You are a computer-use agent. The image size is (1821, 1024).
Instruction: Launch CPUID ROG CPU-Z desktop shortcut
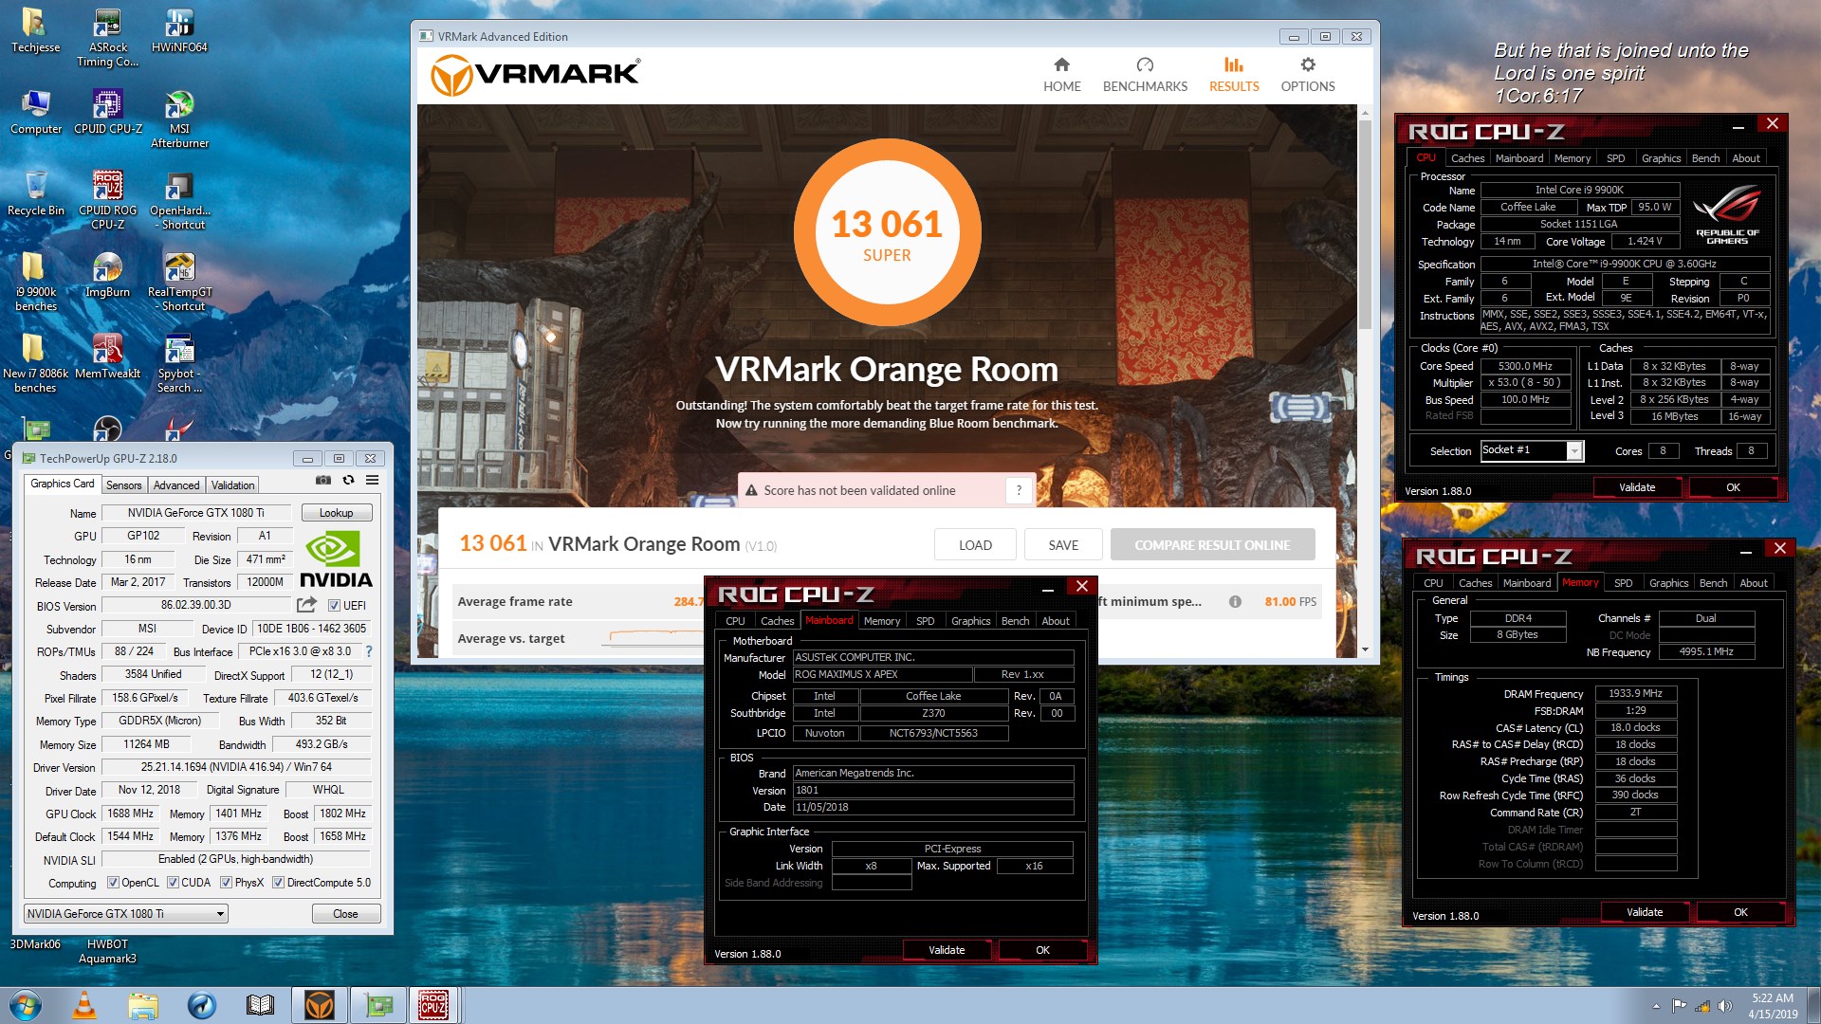coord(107,199)
